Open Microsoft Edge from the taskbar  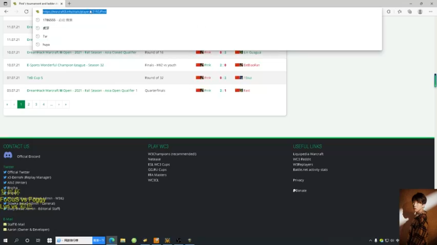point(112,241)
